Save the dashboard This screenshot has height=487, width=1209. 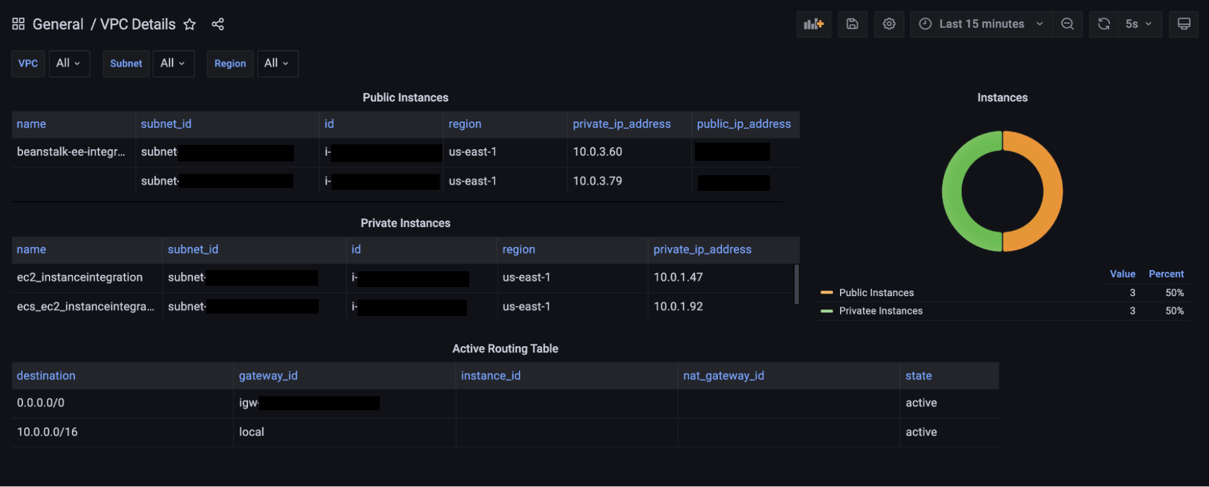click(852, 24)
